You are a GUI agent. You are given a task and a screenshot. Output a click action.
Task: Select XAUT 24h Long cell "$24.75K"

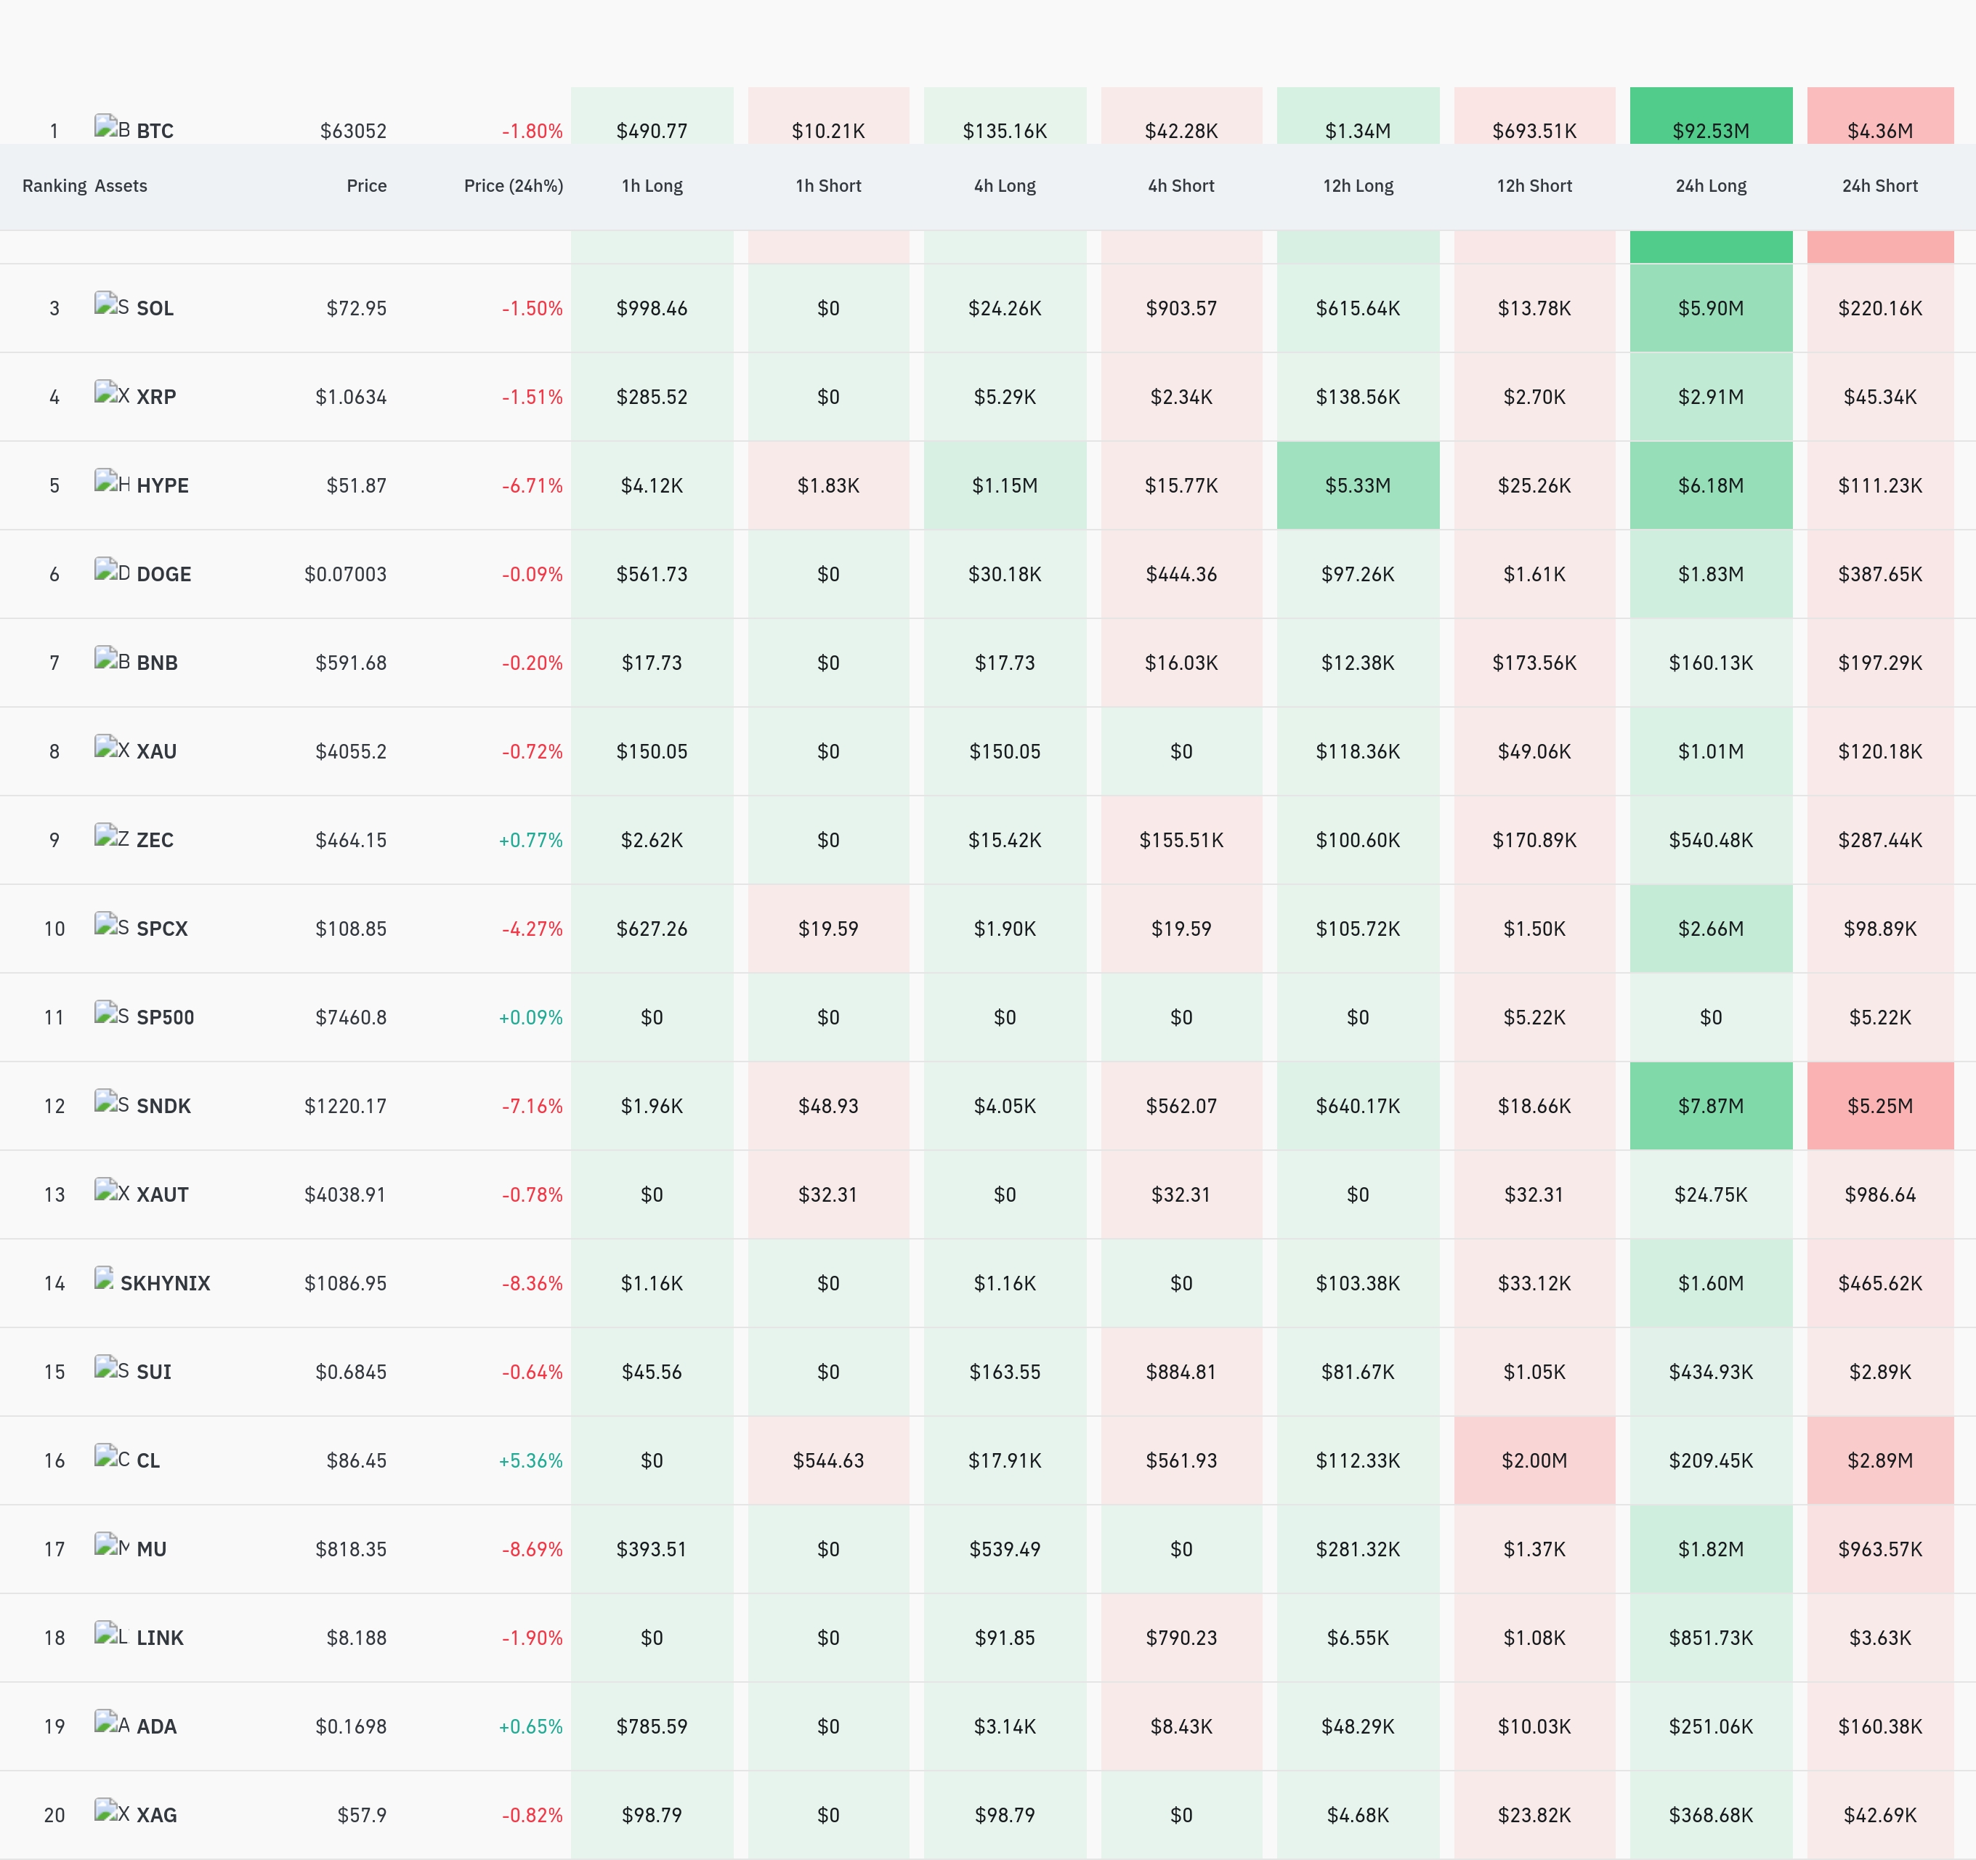click(x=1712, y=1195)
